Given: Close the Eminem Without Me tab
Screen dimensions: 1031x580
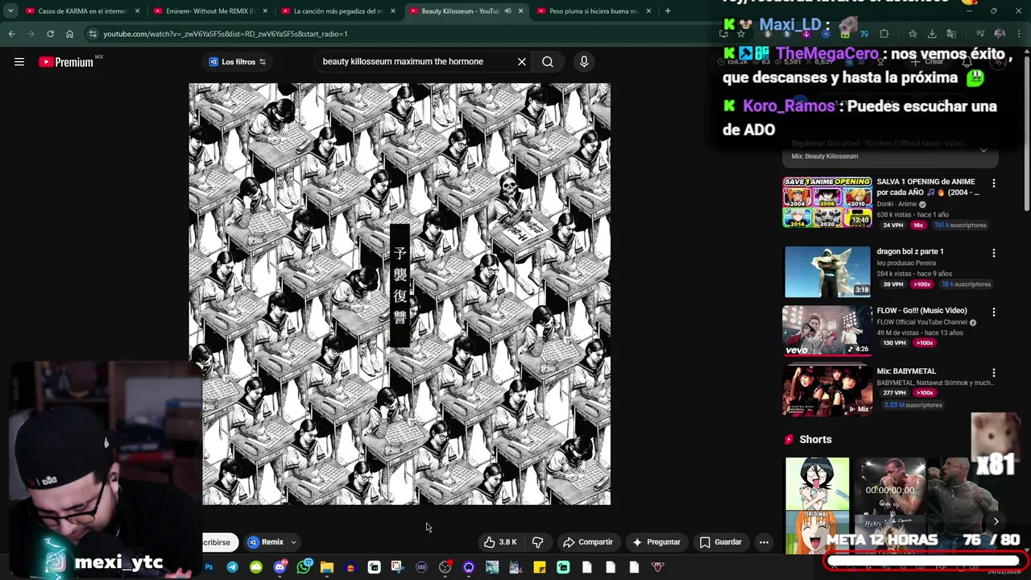Looking at the screenshot, I should tap(265, 11).
